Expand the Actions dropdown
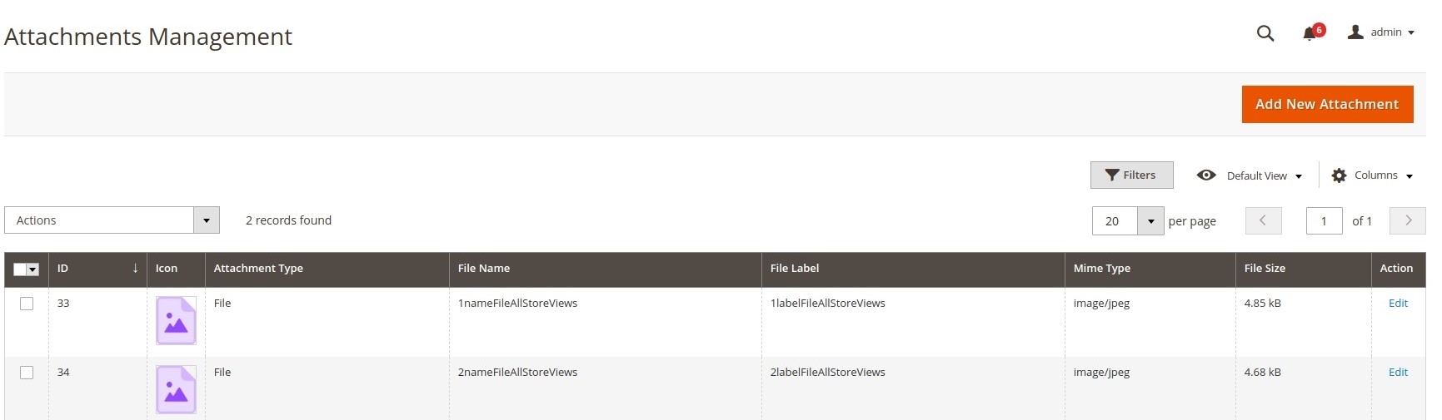This screenshot has height=420, width=1442. [112, 220]
